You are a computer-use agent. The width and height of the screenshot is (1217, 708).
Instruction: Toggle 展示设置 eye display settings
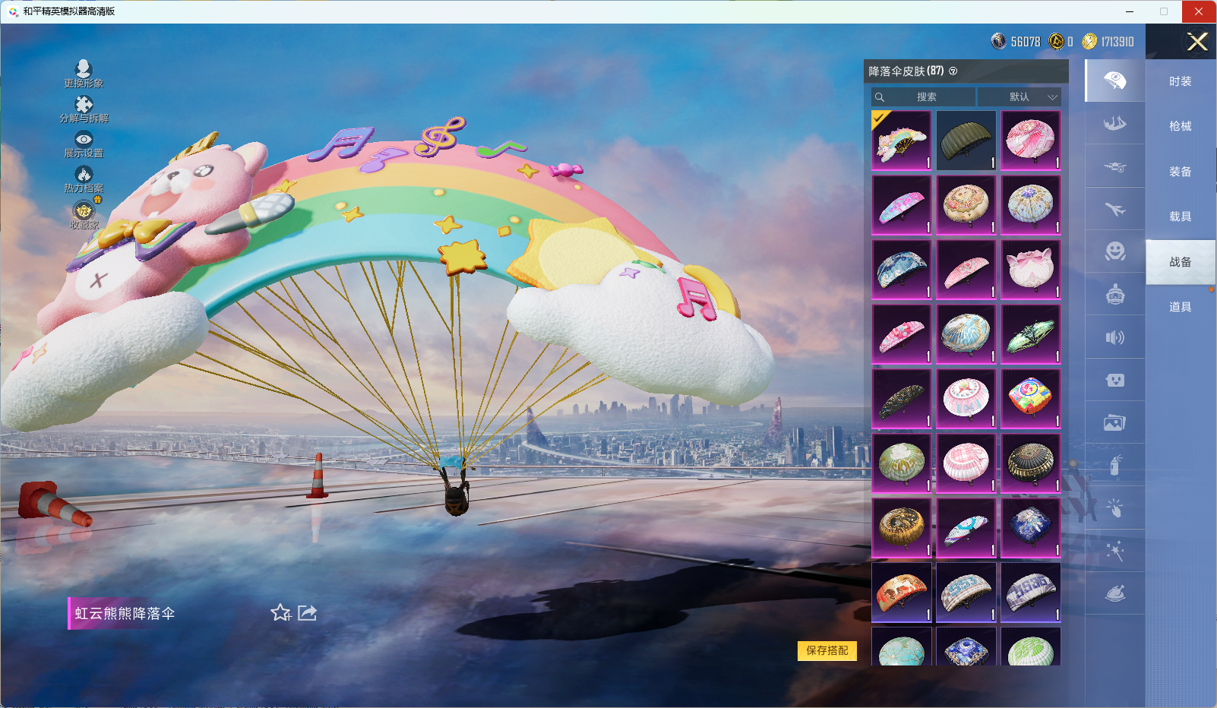[x=84, y=140]
